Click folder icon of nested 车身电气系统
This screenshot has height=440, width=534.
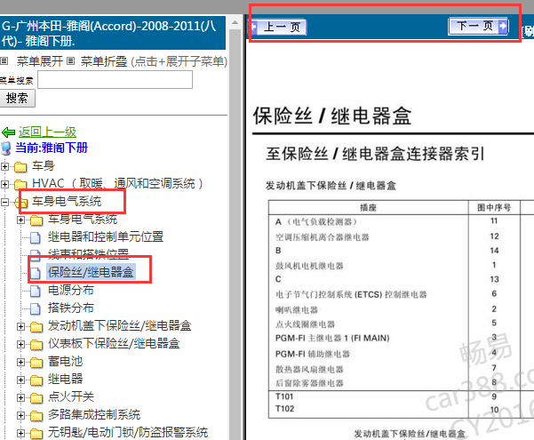[36, 220]
